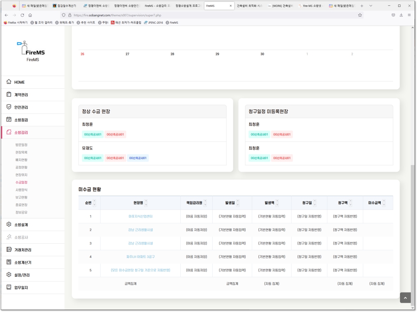The height and width of the screenshot is (312, 417).
Task: Sort by 미수금액 using header arrows
Action: [384, 203]
